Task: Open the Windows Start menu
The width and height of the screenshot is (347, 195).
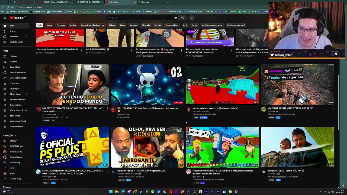Action: [x=111, y=192]
